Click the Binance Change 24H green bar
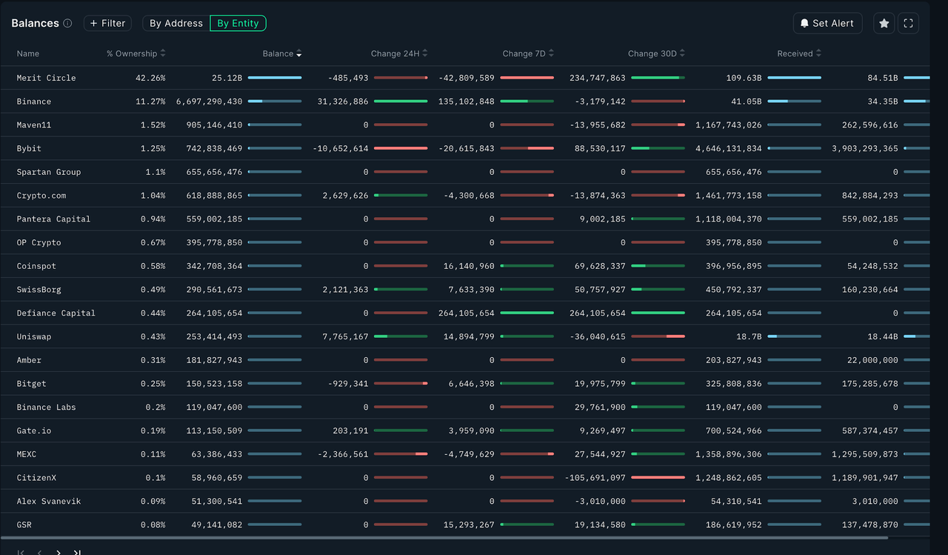 [401, 102]
